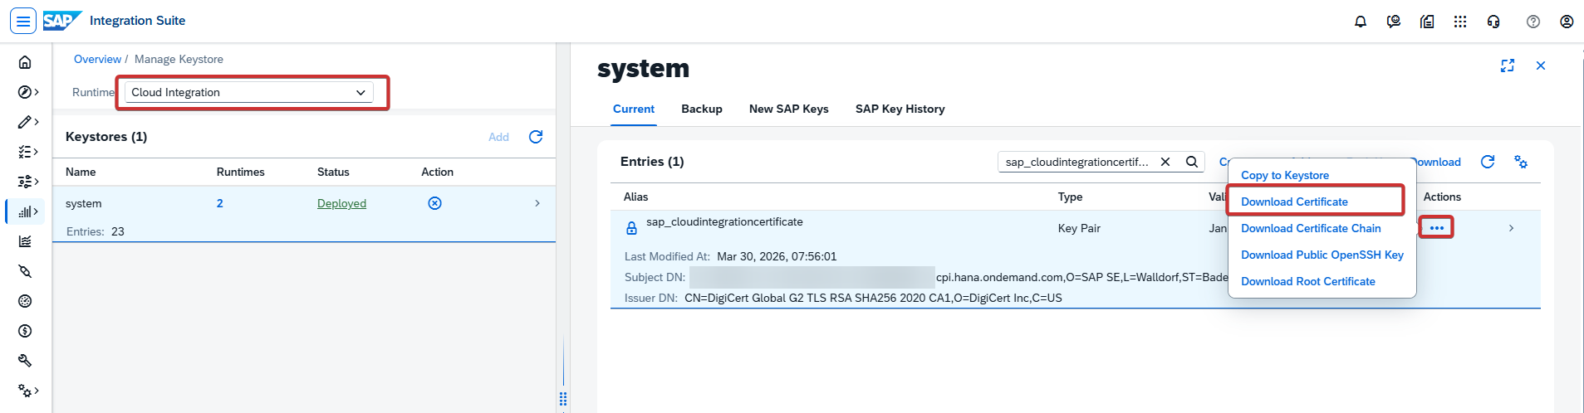This screenshot has height=413, width=1584.
Task: Switch to the New SAP Keys tab
Action: point(789,109)
